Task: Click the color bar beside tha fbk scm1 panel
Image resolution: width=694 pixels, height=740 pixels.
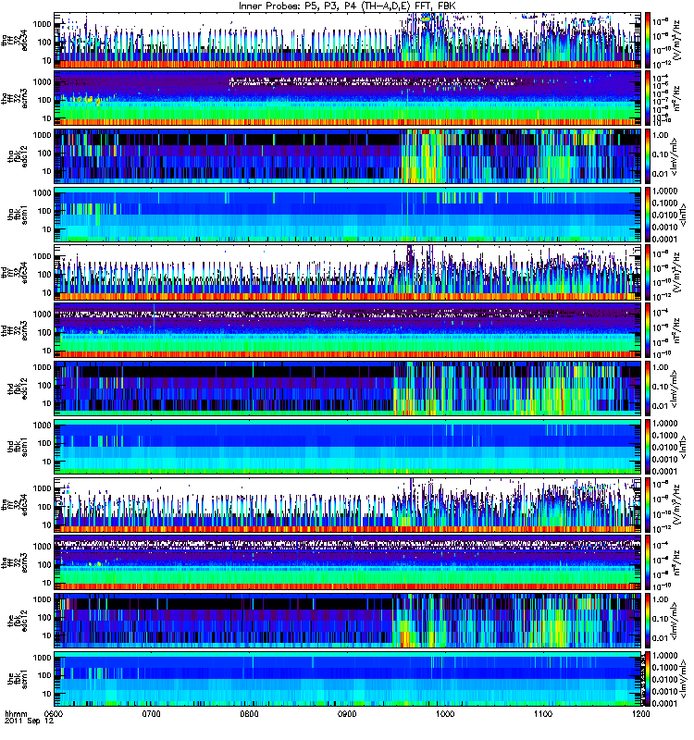Action: point(648,215)
